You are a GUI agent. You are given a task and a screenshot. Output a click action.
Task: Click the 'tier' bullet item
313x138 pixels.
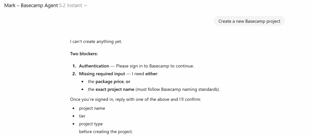coord(82,116)
